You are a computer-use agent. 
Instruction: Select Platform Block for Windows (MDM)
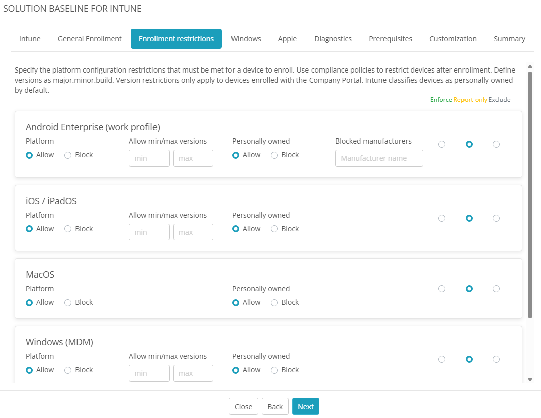coord(68,370)
